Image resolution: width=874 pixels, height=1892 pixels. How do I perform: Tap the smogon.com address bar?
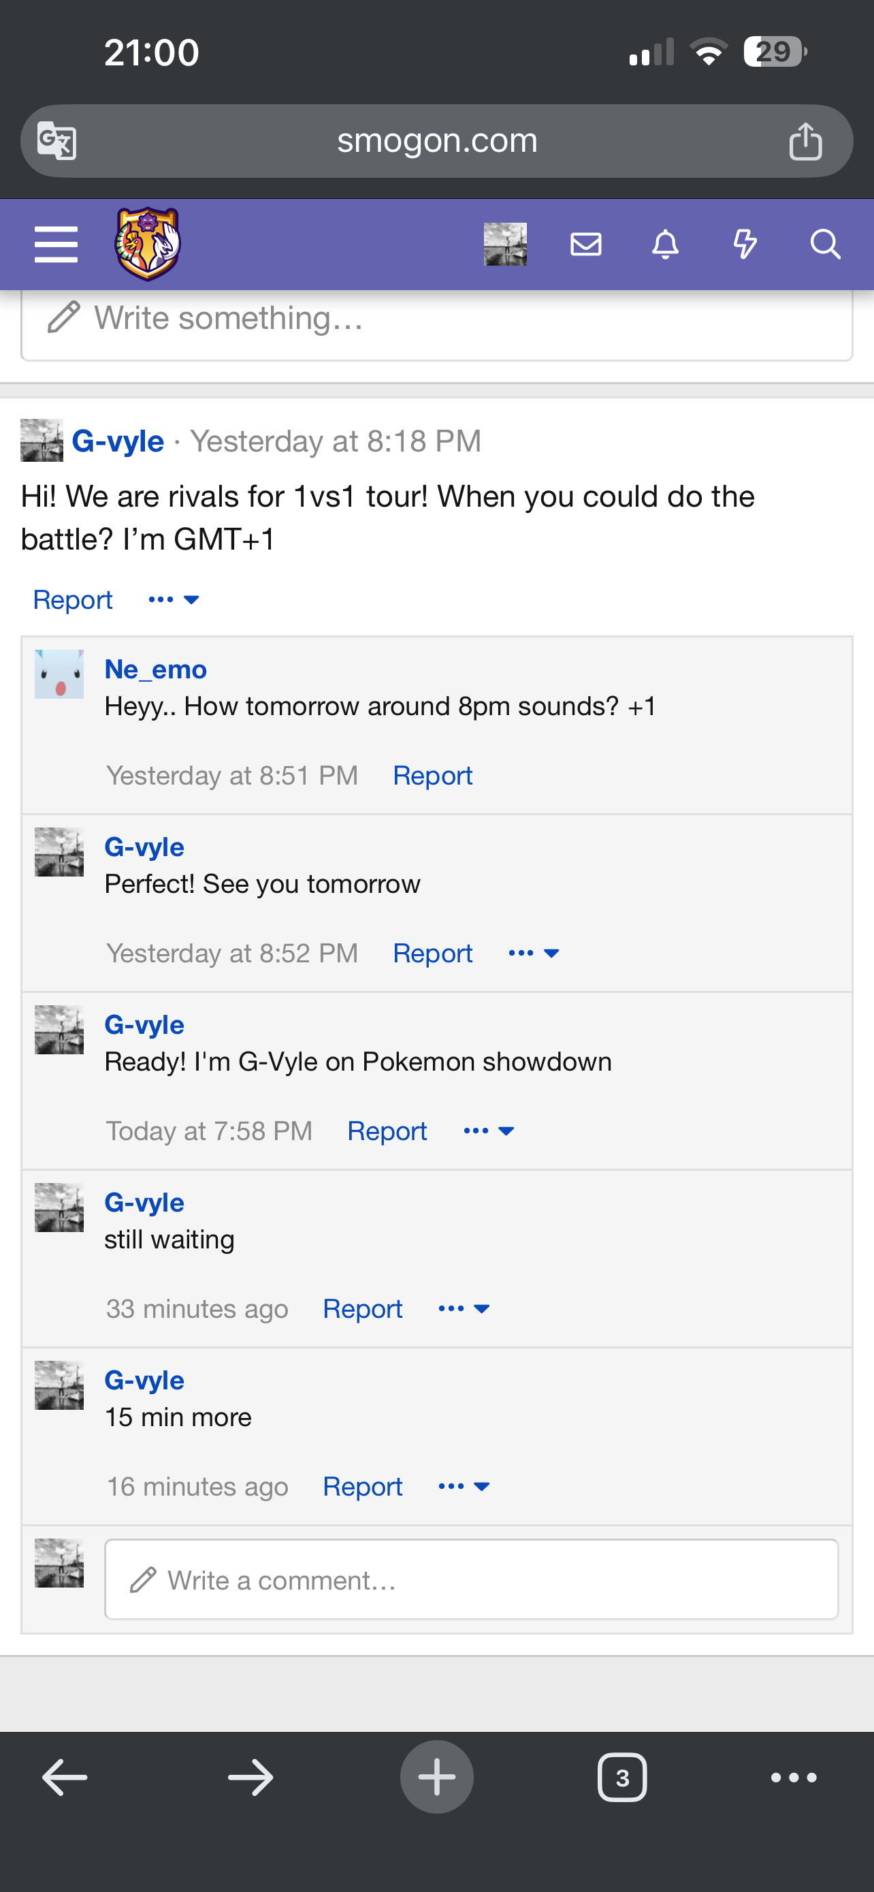pos(436,140)
